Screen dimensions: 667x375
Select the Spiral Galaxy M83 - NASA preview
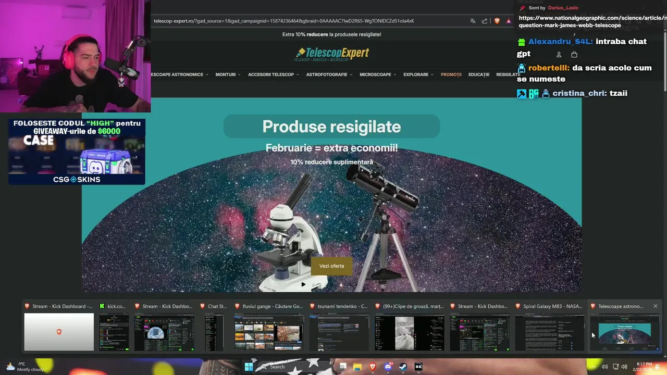click(x=550, y=326)
